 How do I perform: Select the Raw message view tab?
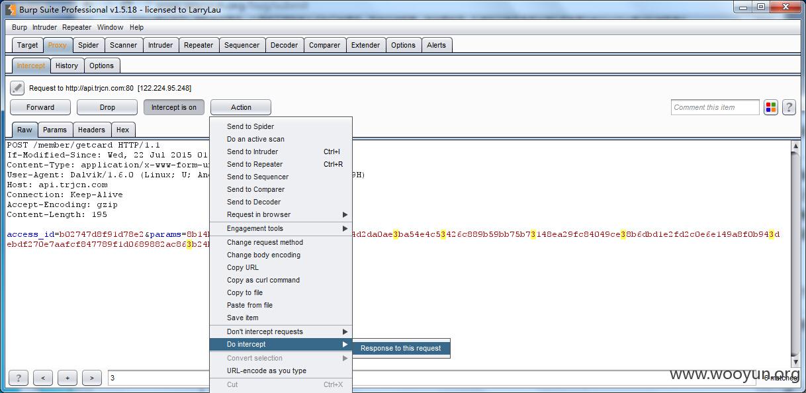25,130
